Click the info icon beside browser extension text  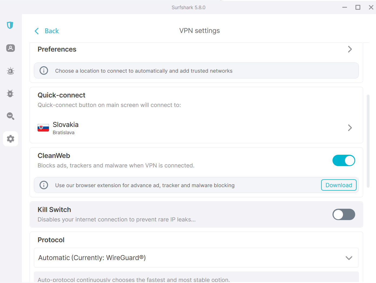(44, 185)
